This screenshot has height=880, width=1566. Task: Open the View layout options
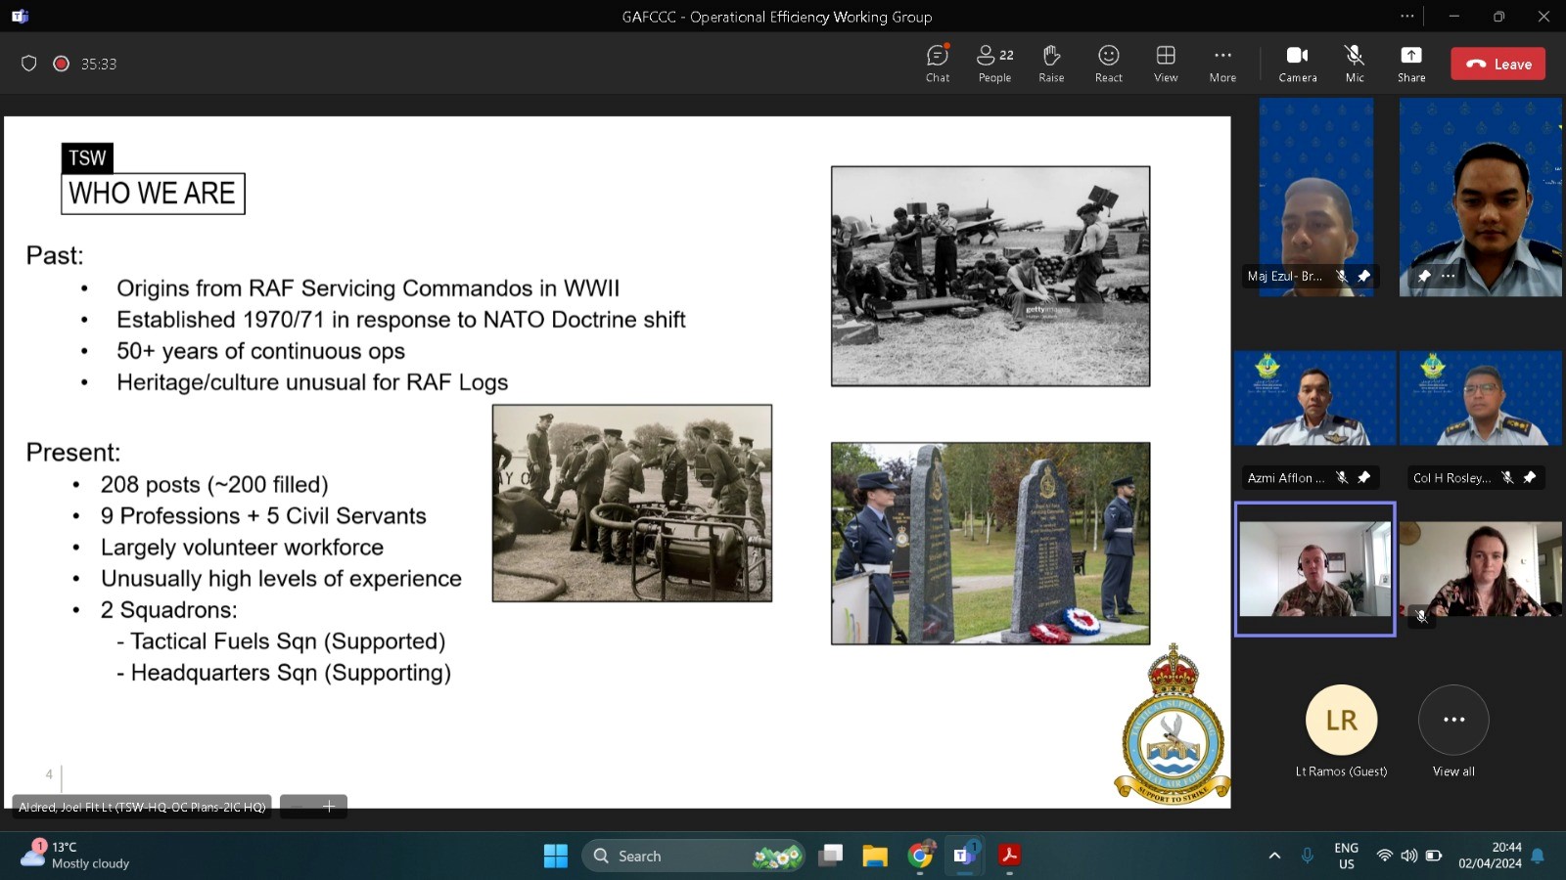click(x=1166, y=64)
